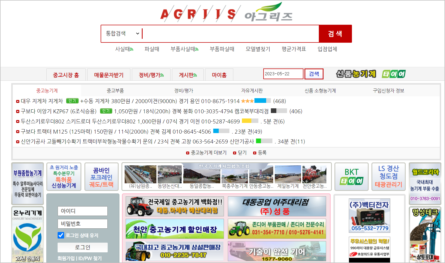Click the 로그인 button
Screen dimensions: 445x263
(83, 247)
